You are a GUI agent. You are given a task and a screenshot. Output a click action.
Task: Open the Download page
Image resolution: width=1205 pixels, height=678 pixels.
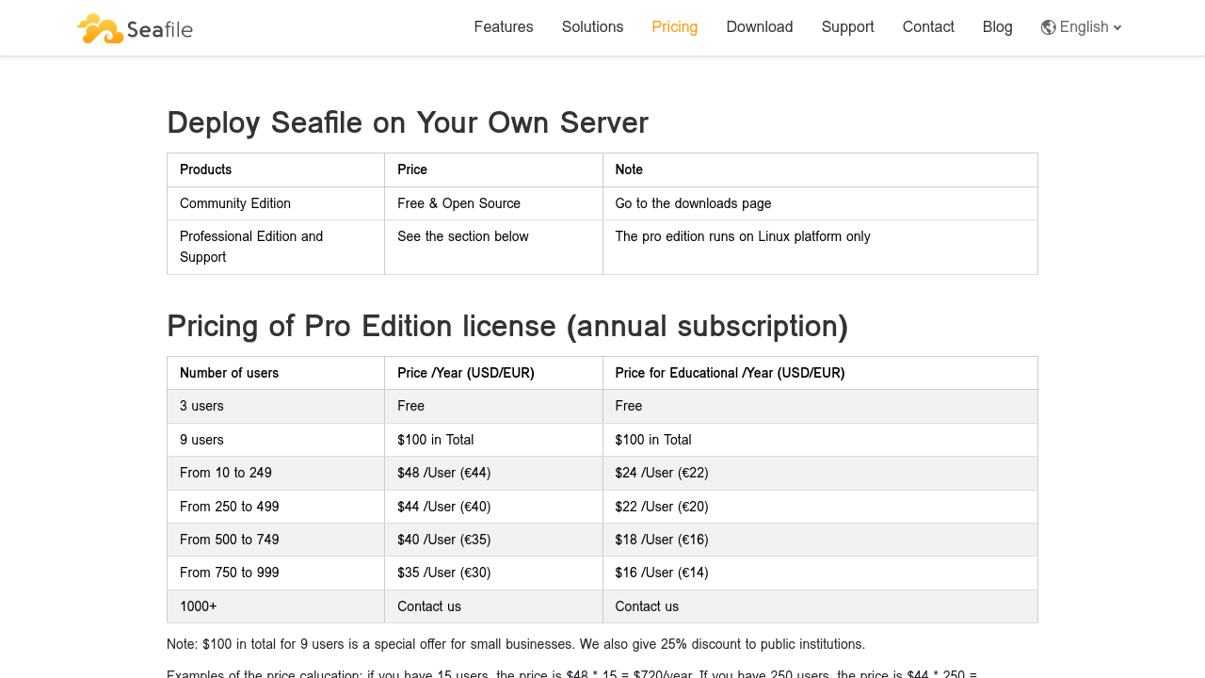coord(759,27)
